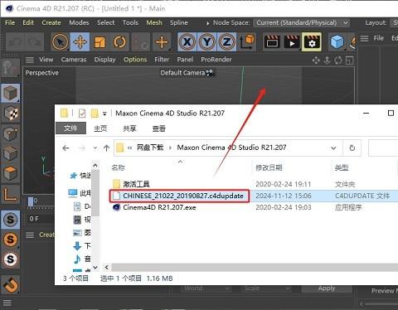Add a Cube primitive object
This screenshot has height=310, width=398.
tap(337, 42)
